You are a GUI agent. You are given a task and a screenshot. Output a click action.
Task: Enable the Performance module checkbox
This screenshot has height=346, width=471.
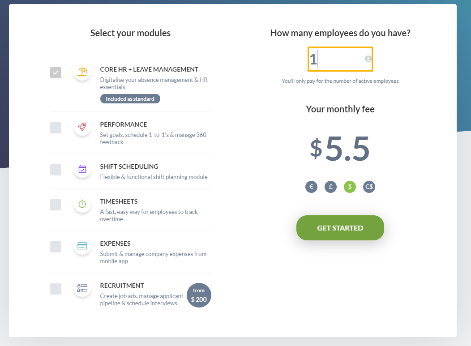tap(56, 128)
